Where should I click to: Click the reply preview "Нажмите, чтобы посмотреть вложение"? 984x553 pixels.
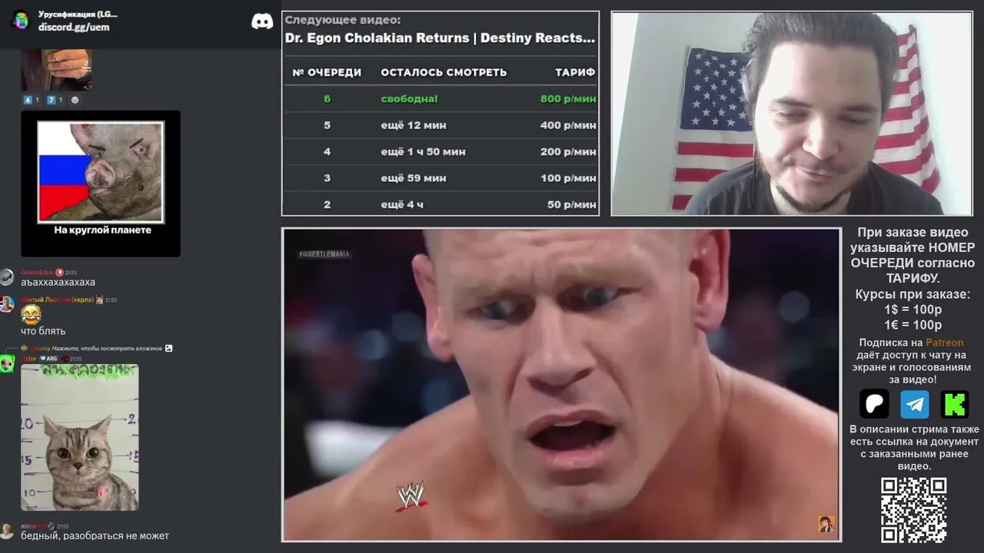[107, 348]
